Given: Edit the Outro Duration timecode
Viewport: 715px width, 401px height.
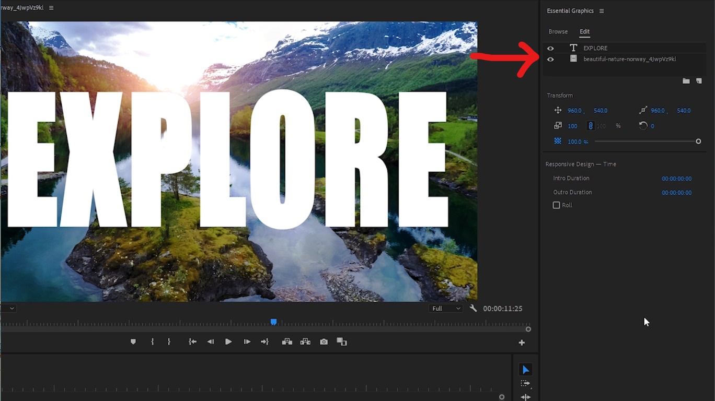Looking at the screenshot, I should click(676, 193).
